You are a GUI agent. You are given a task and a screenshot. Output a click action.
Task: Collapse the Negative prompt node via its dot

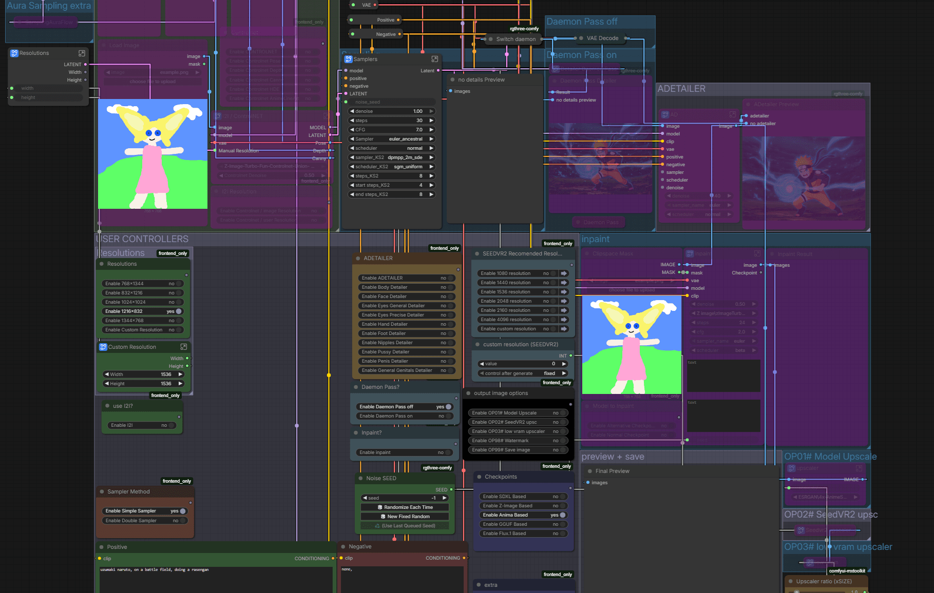[343, 546]
